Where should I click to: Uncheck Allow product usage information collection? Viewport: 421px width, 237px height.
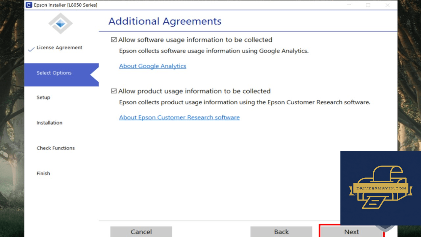pyautogui.click(x=114, y=91)
